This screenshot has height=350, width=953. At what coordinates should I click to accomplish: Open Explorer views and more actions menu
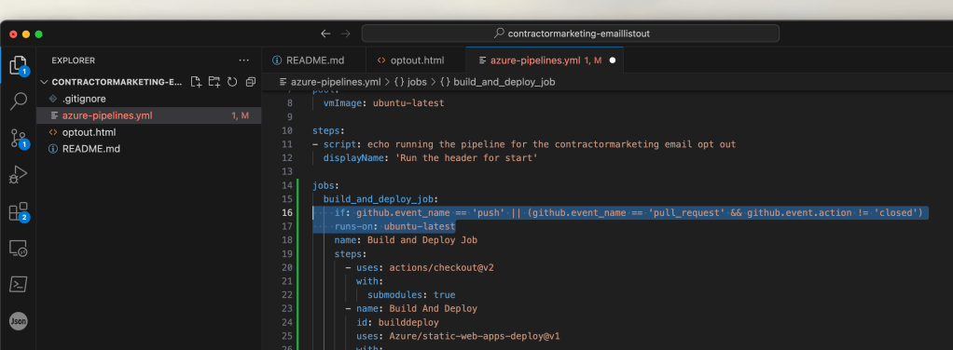click(x=243, y=61)
